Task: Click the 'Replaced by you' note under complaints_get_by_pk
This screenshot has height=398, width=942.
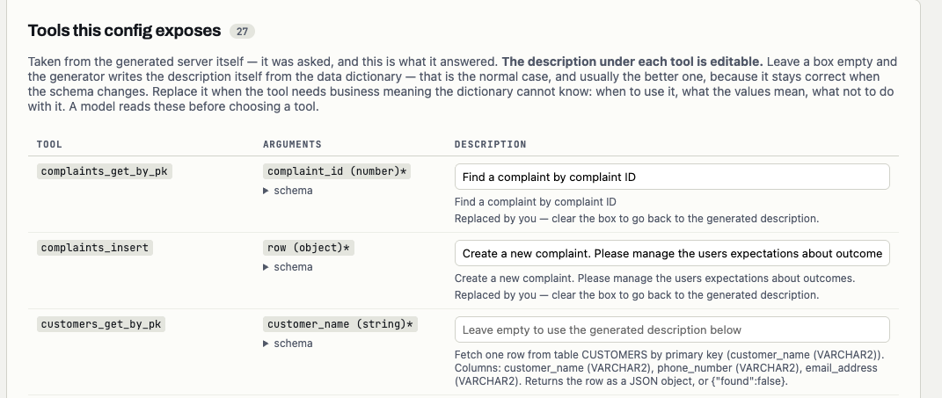Action: click(636, 219)
